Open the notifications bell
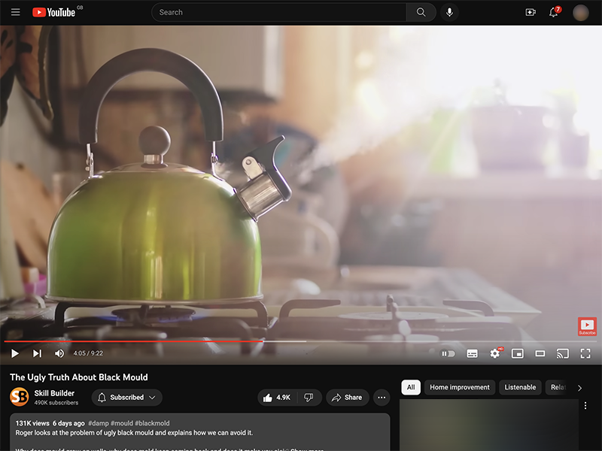Image resolution: width=602 pixels, height=451 pixels. click(x=554, y=12)
